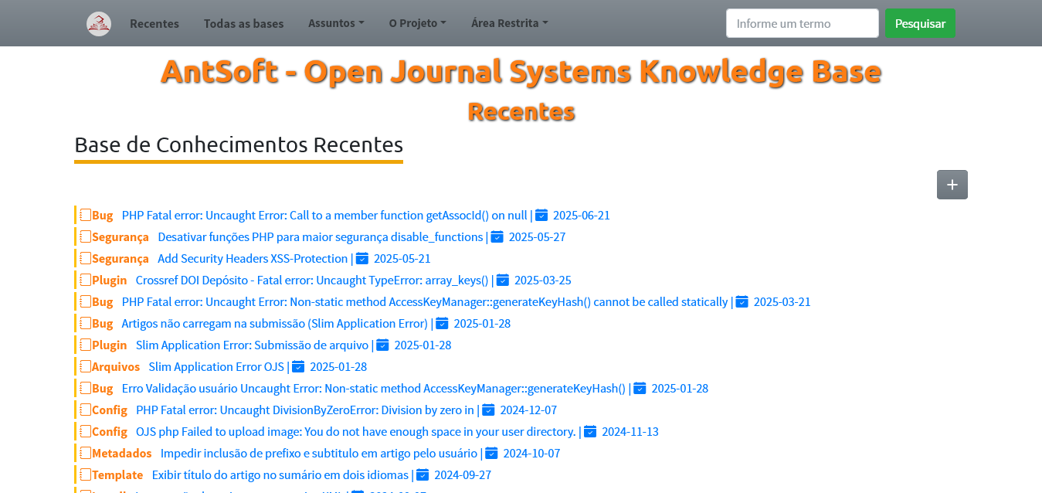This screenshot has width=1042, height=493.
Task: Click the green Pesquisar button
Action: pos(920,23)
